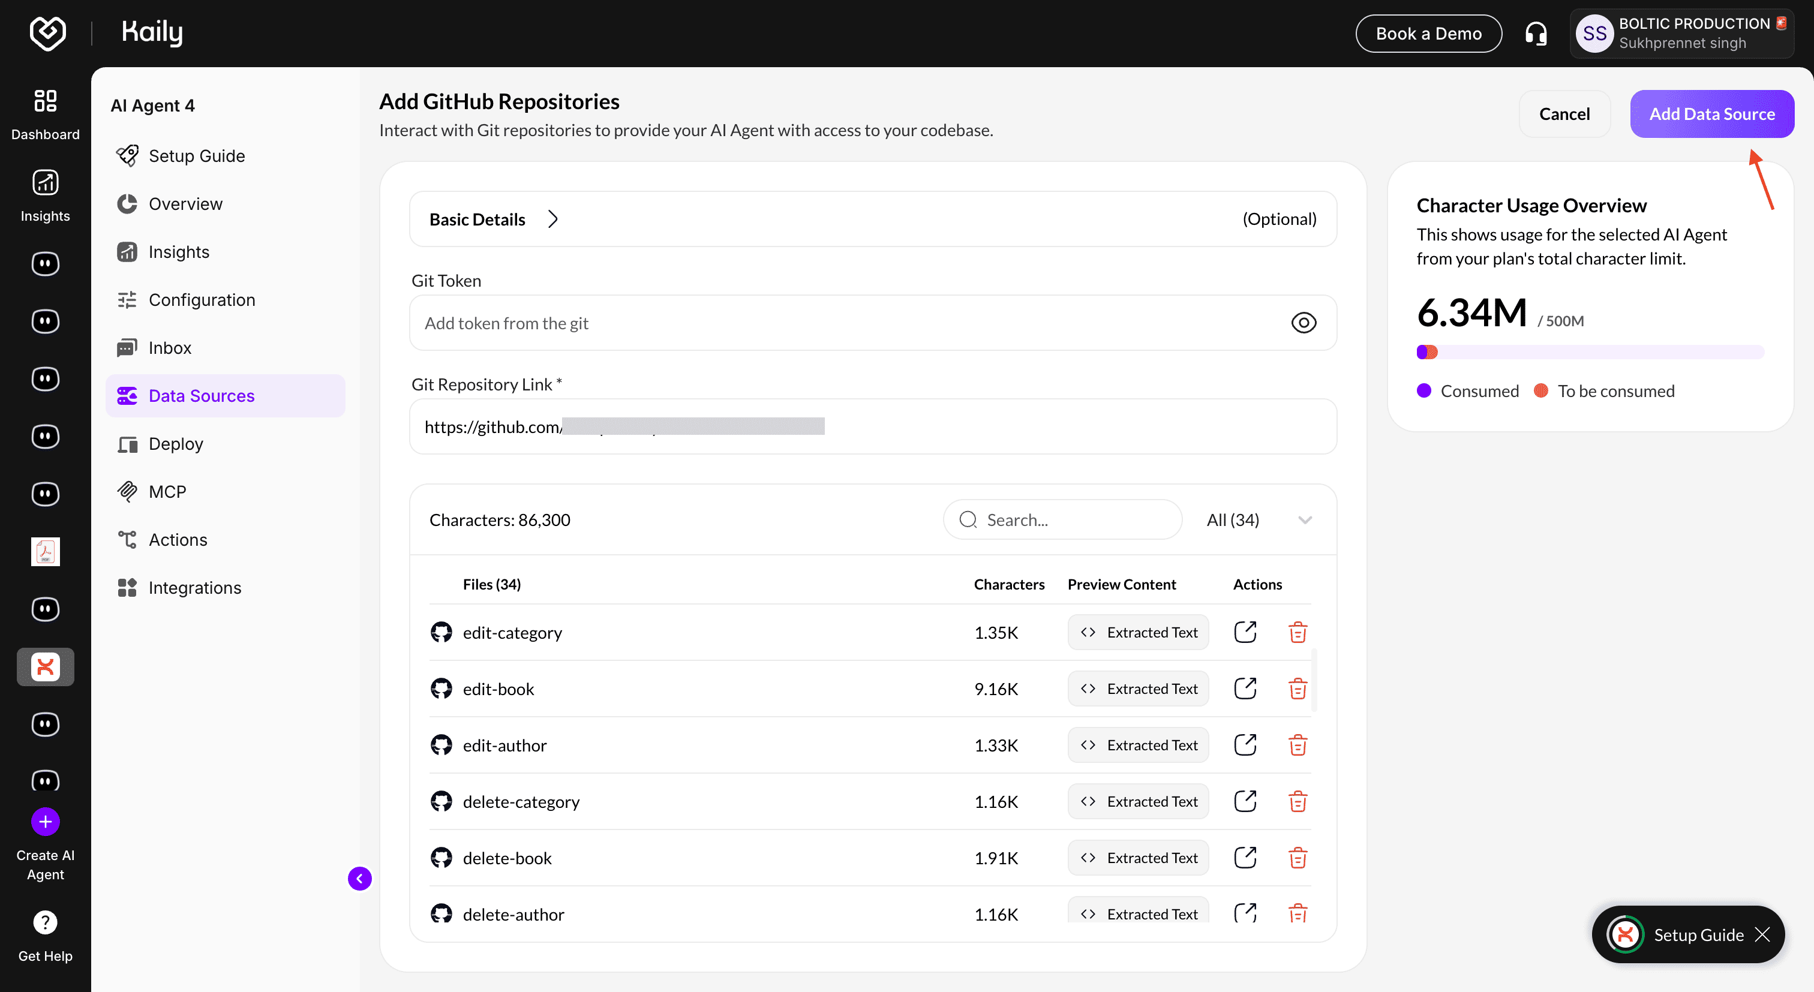The height and width of the screenshot is (992, 1814).
Task: Click the headset support icon
Action: [1536, 33]
